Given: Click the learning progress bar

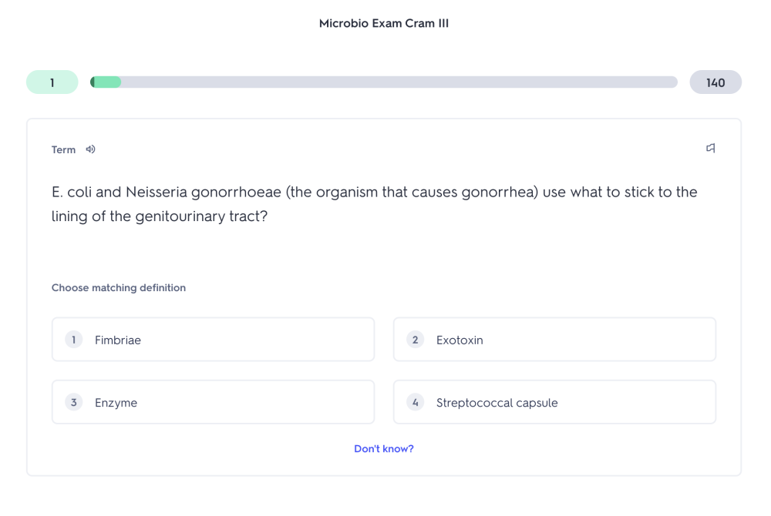Looking at the screenshot, I should [x=383, y=82].
